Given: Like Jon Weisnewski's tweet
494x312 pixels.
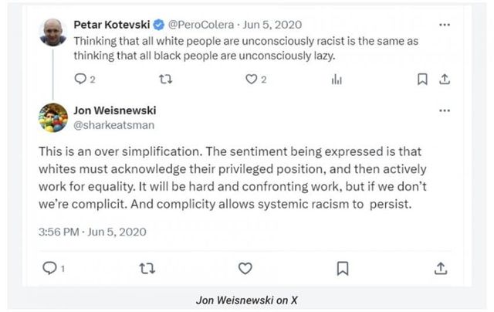Looking at the screenshot, I should 245,268.
